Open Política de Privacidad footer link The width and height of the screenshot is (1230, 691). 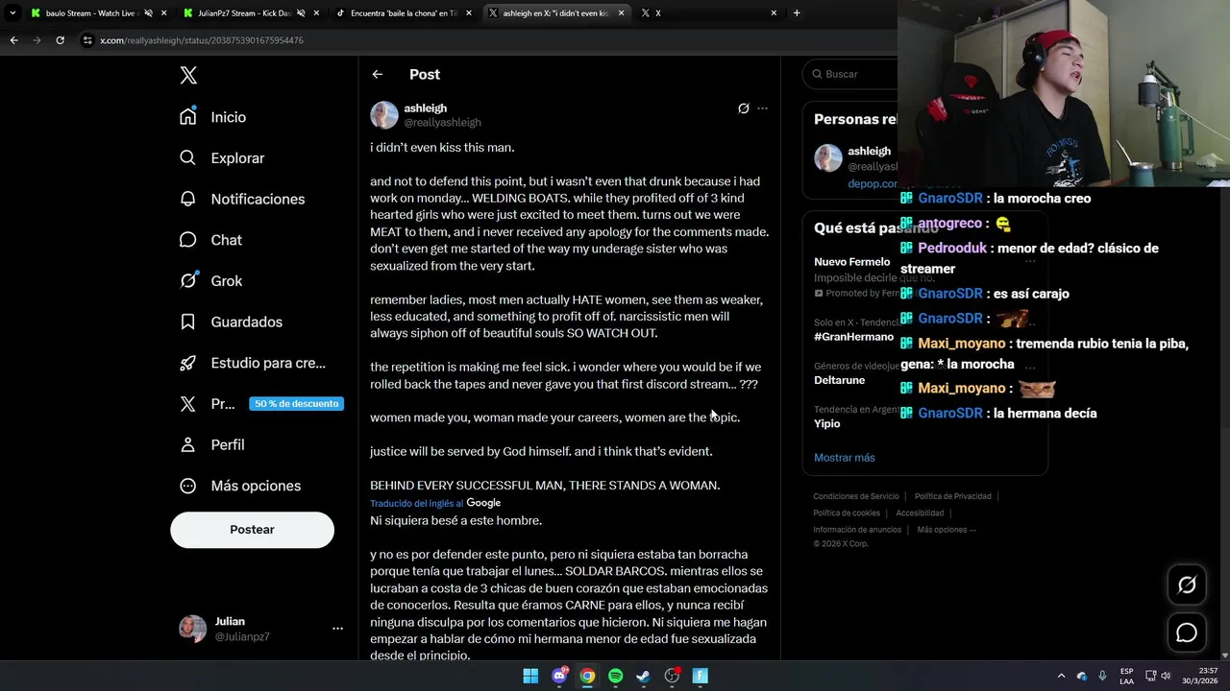[952, 496]
